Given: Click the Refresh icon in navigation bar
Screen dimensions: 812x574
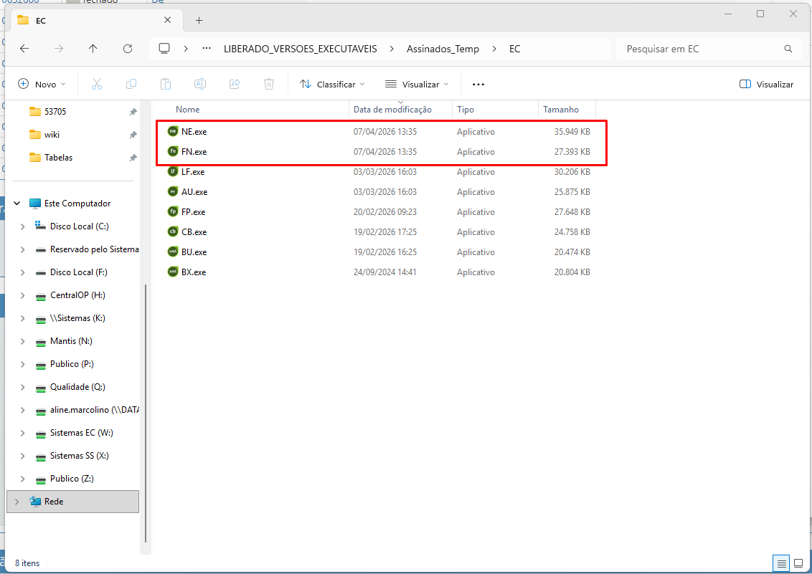Looking at the screenshot, I should [x=128, y=49].
